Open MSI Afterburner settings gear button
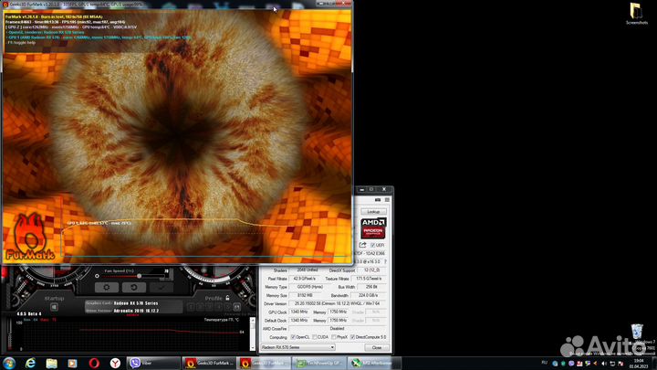657x370 pixels. [x=107, y=288]
